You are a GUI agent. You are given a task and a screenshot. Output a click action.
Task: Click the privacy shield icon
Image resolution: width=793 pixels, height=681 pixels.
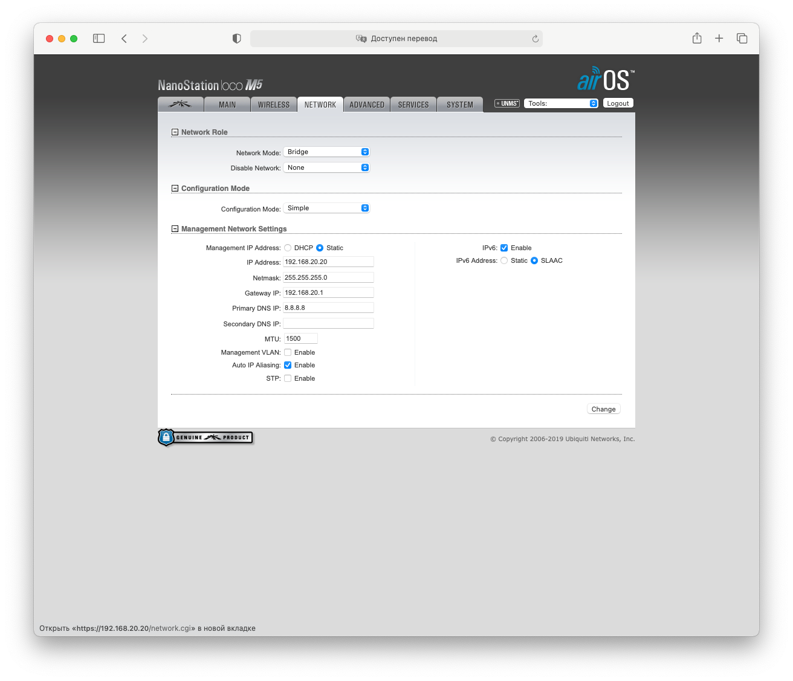[237, 39]
